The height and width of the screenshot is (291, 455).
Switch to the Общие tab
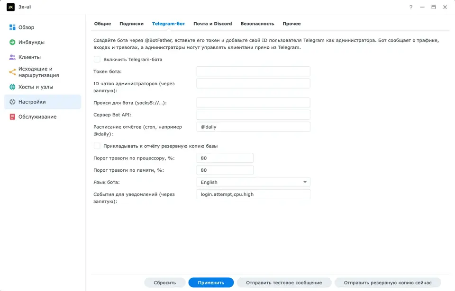(x=102, y=24)
